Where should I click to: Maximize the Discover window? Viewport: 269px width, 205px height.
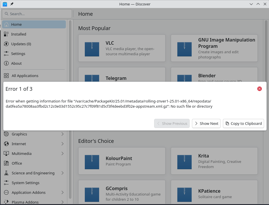click(x=258, y=4)
